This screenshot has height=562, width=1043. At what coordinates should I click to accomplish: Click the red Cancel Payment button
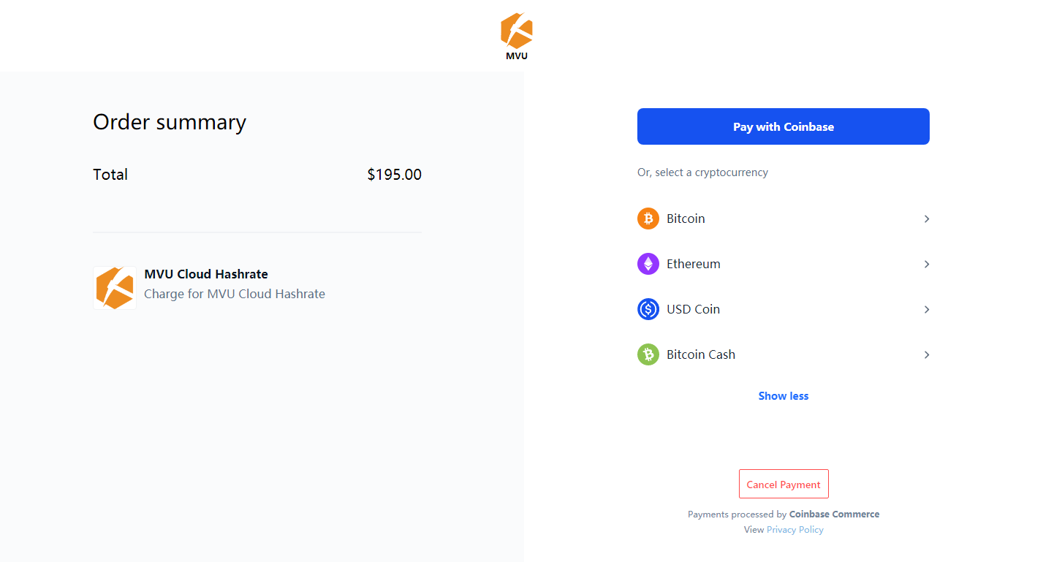pyautogui.click(x=784, y=484)
